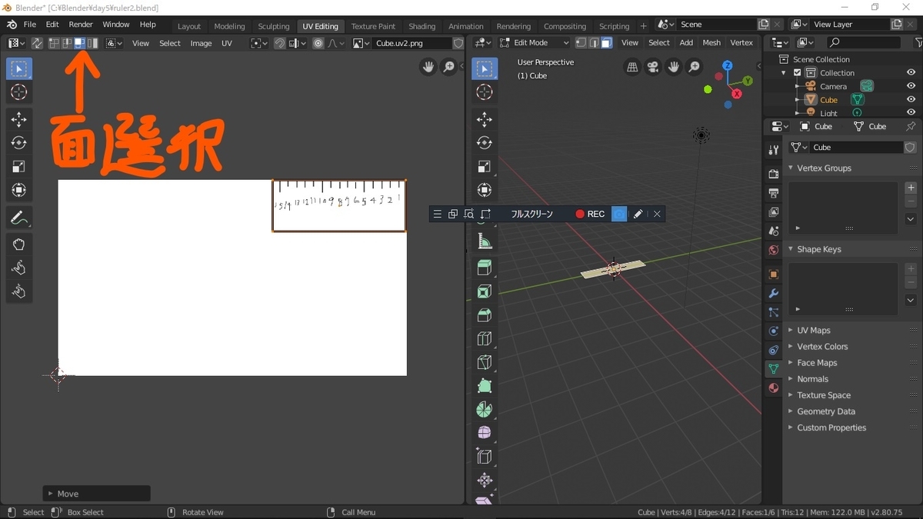Toggle UV sync selection

36,43
